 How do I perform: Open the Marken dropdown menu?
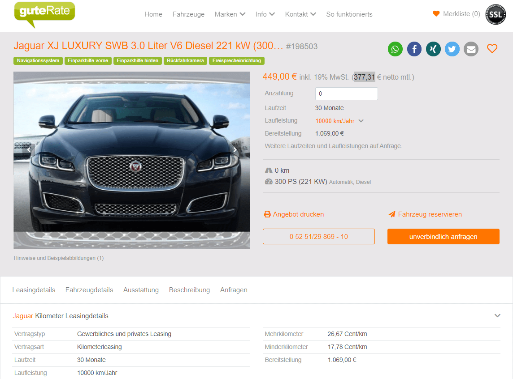click(230, 14)
